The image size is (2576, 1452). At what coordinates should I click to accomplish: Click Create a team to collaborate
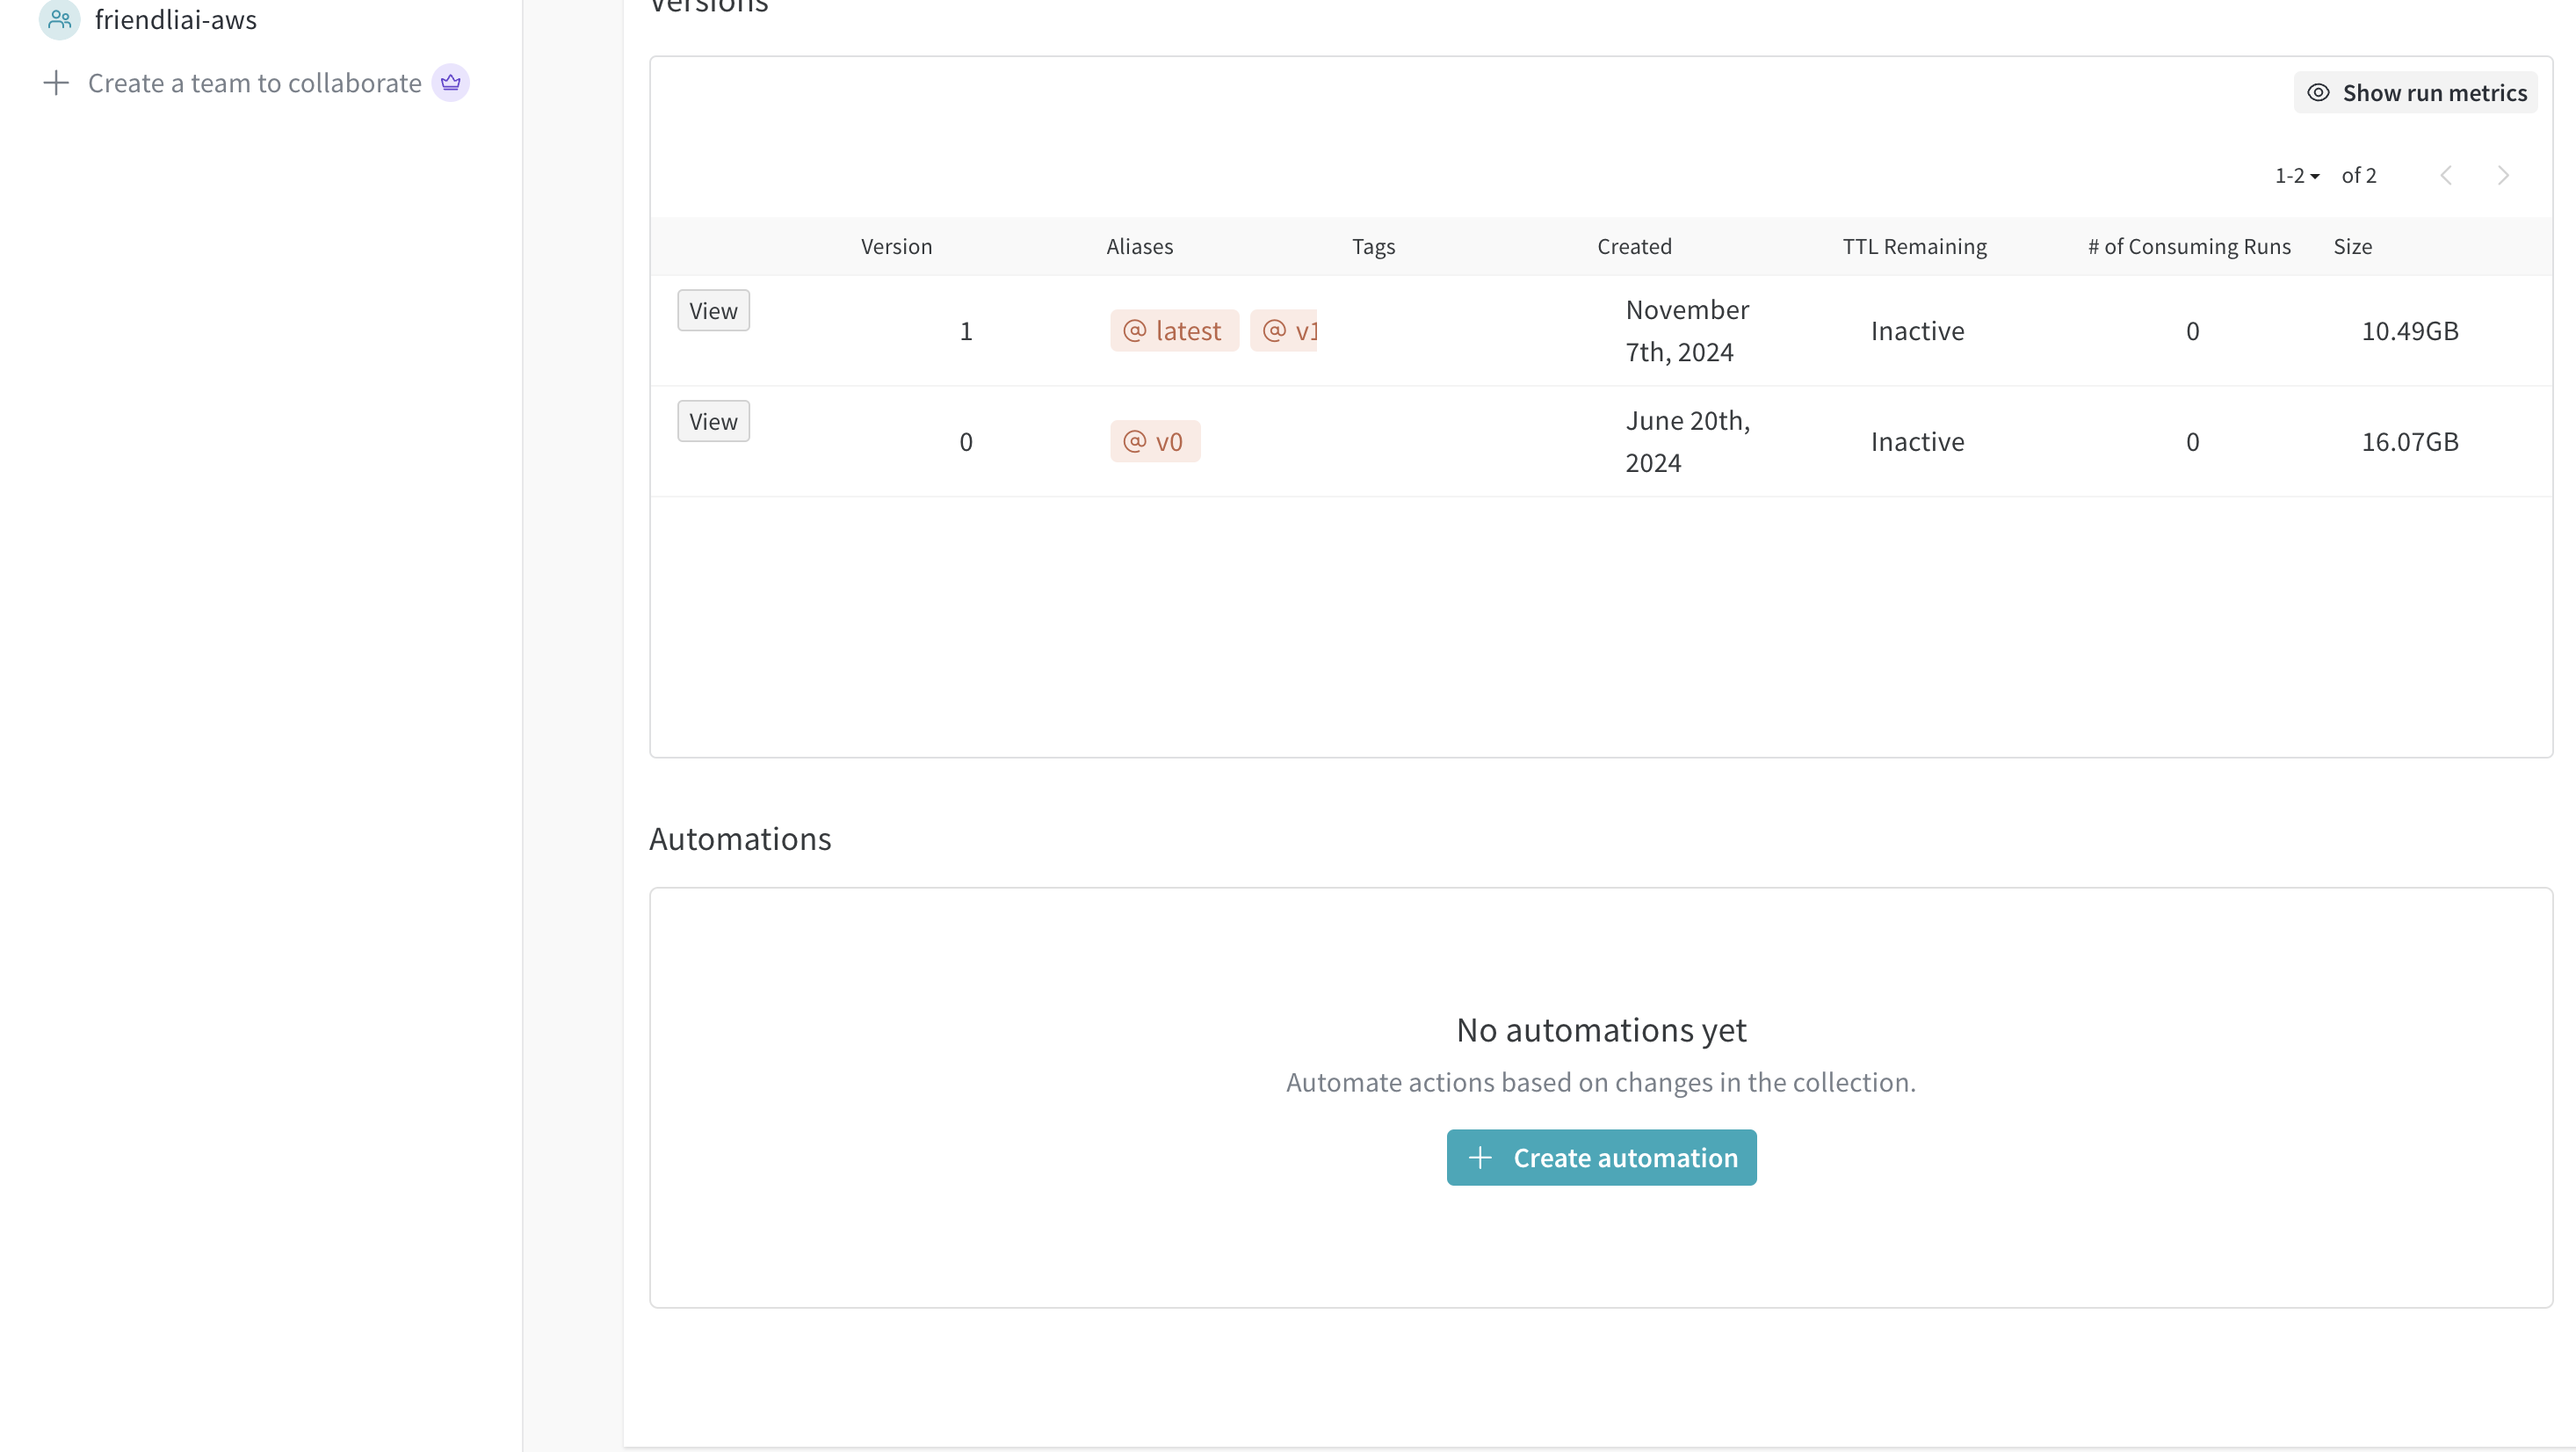(254, 83)
